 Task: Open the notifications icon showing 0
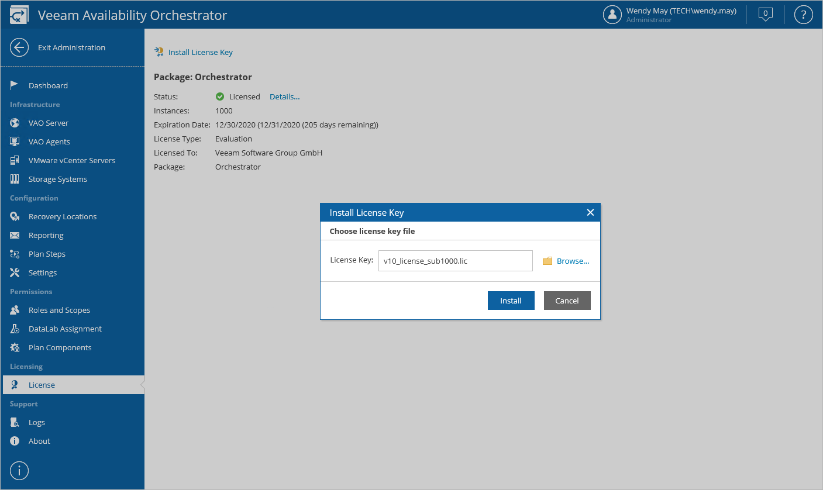(765, 15)
